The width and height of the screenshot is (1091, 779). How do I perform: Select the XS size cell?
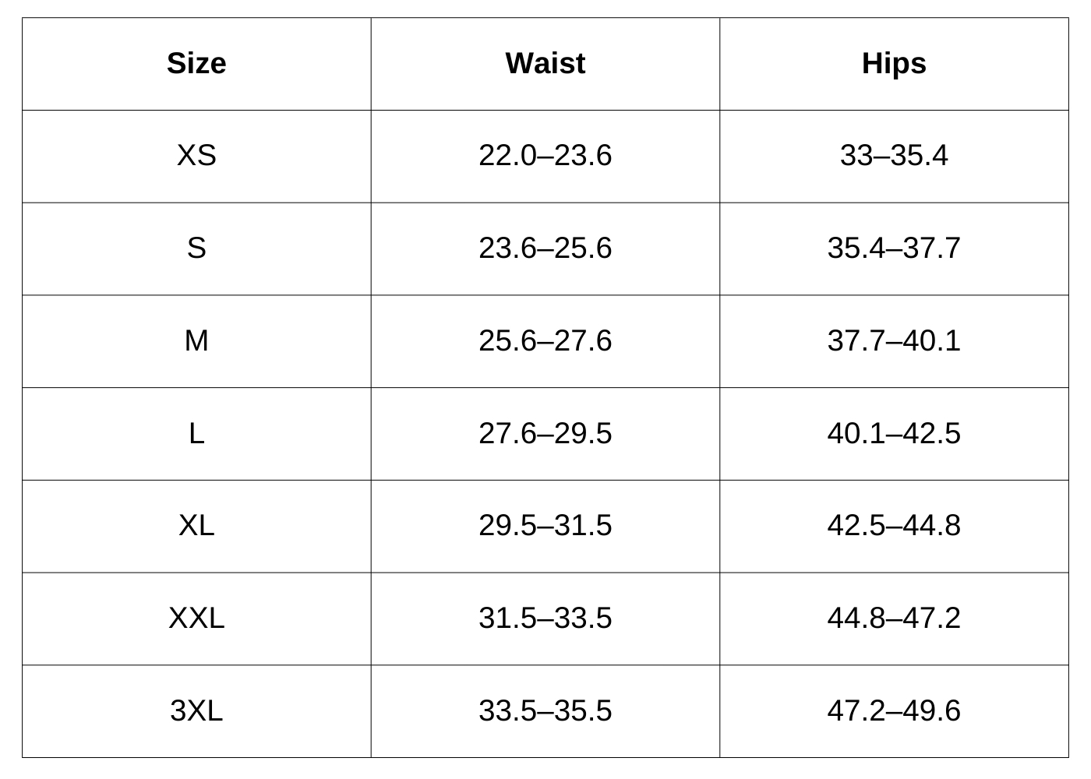(196, 156)
